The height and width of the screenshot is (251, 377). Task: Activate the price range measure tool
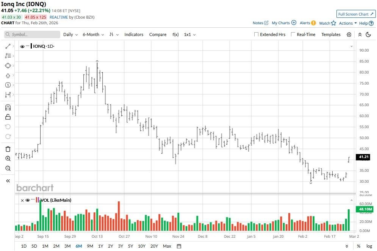pos(8,94)
